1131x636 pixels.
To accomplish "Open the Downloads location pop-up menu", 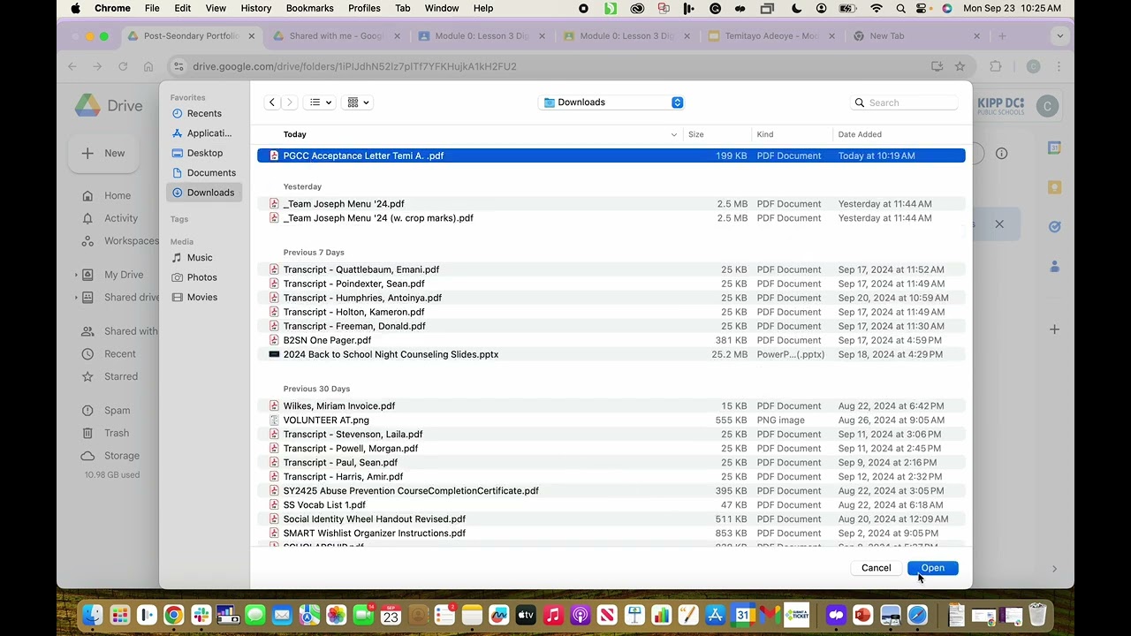I will tap(611, 102).
